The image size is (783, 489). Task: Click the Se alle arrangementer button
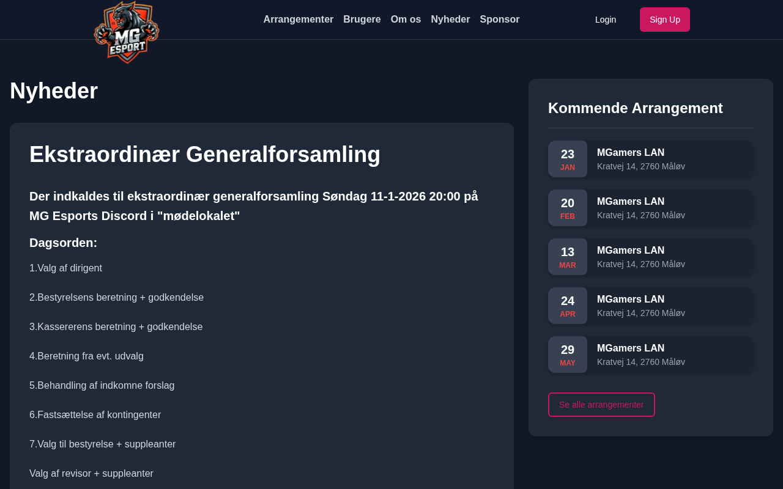[601, 405]
